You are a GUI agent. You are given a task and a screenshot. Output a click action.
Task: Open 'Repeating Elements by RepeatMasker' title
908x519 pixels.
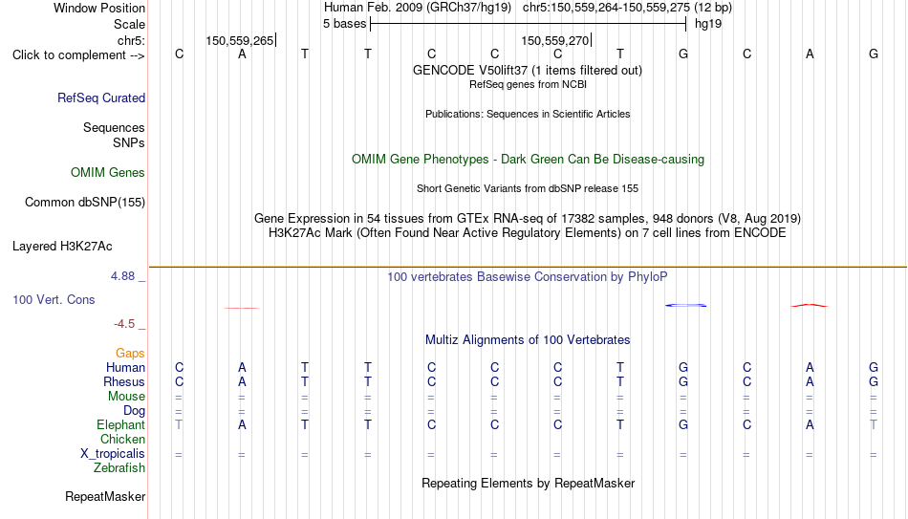529,483
